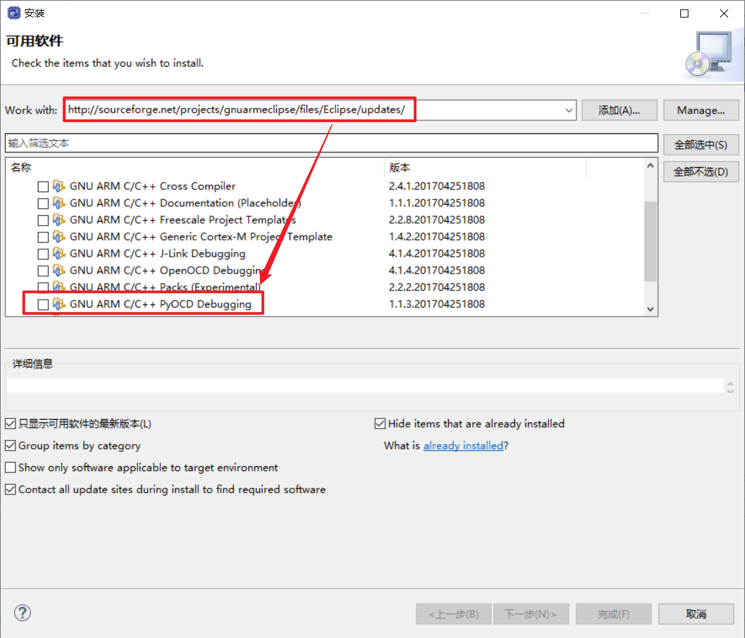Click the 版本 column header
Image resolution: width=745 pixels, height=638 pixels.
(485, 167)
